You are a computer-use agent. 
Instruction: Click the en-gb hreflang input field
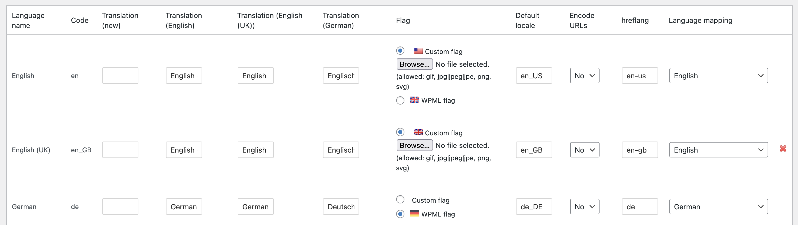click(639, 150)
